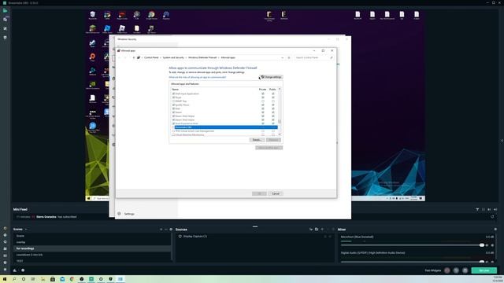Select the 'overlay' scene
Screen dimensions: 504x283
pyautogui.click(x=91, y=242)
